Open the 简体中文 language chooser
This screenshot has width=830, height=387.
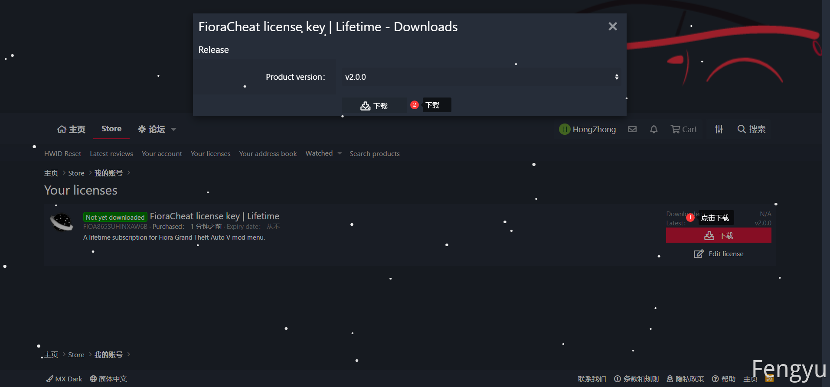click(108, 379)
